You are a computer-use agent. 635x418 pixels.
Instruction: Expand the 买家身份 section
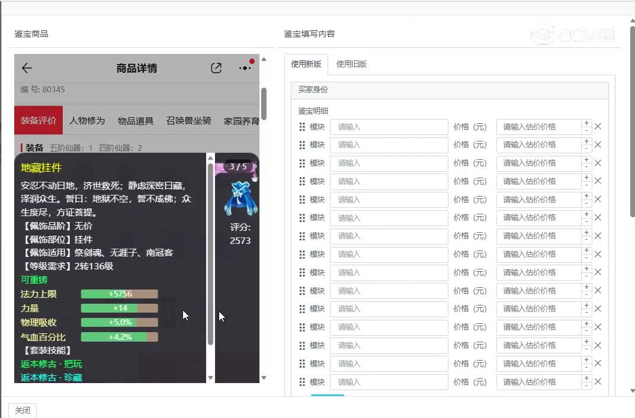coord(450,90)
